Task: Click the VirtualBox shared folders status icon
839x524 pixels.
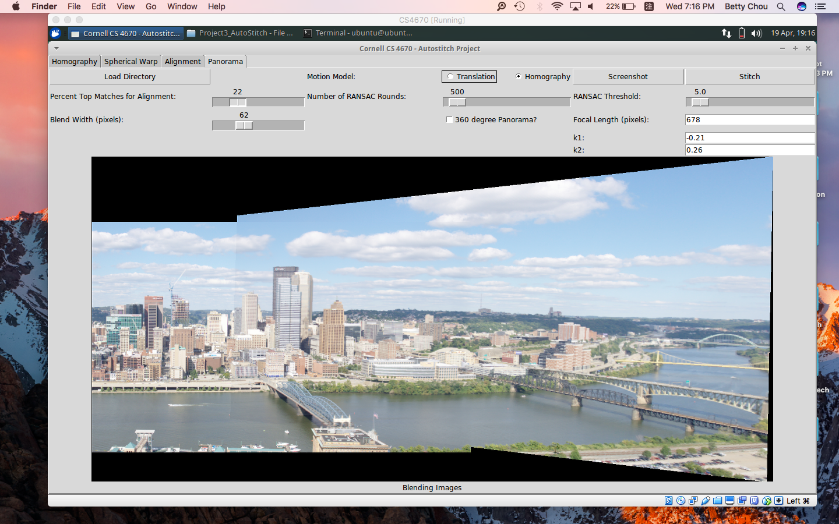Action: (x=717, y=501)
